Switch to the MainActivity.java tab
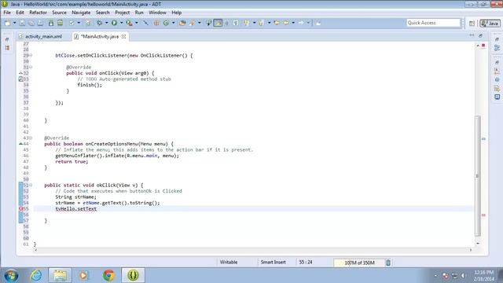This screenshot has height=283, width=503. pyautogui.click(x=100, y=37)
